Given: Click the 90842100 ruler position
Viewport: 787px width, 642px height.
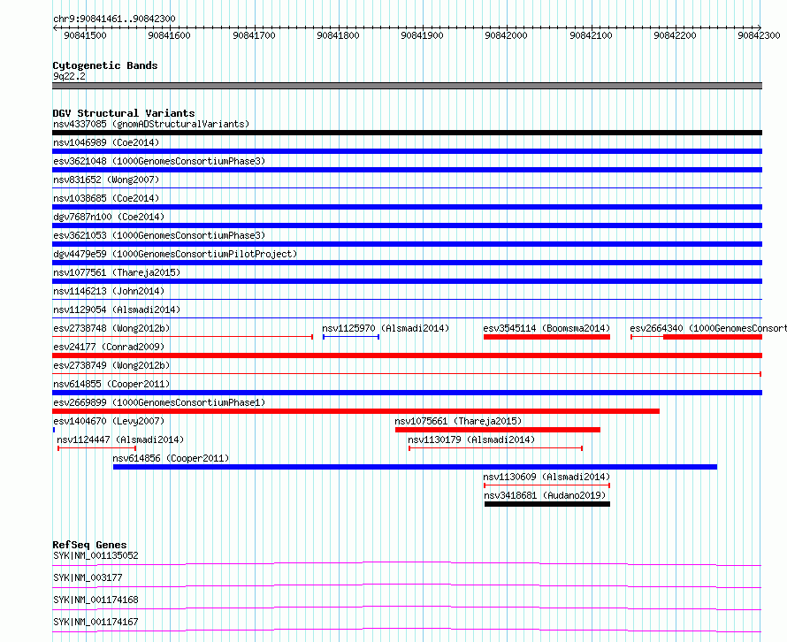Looking at the screenshot, I should point(592,35).
